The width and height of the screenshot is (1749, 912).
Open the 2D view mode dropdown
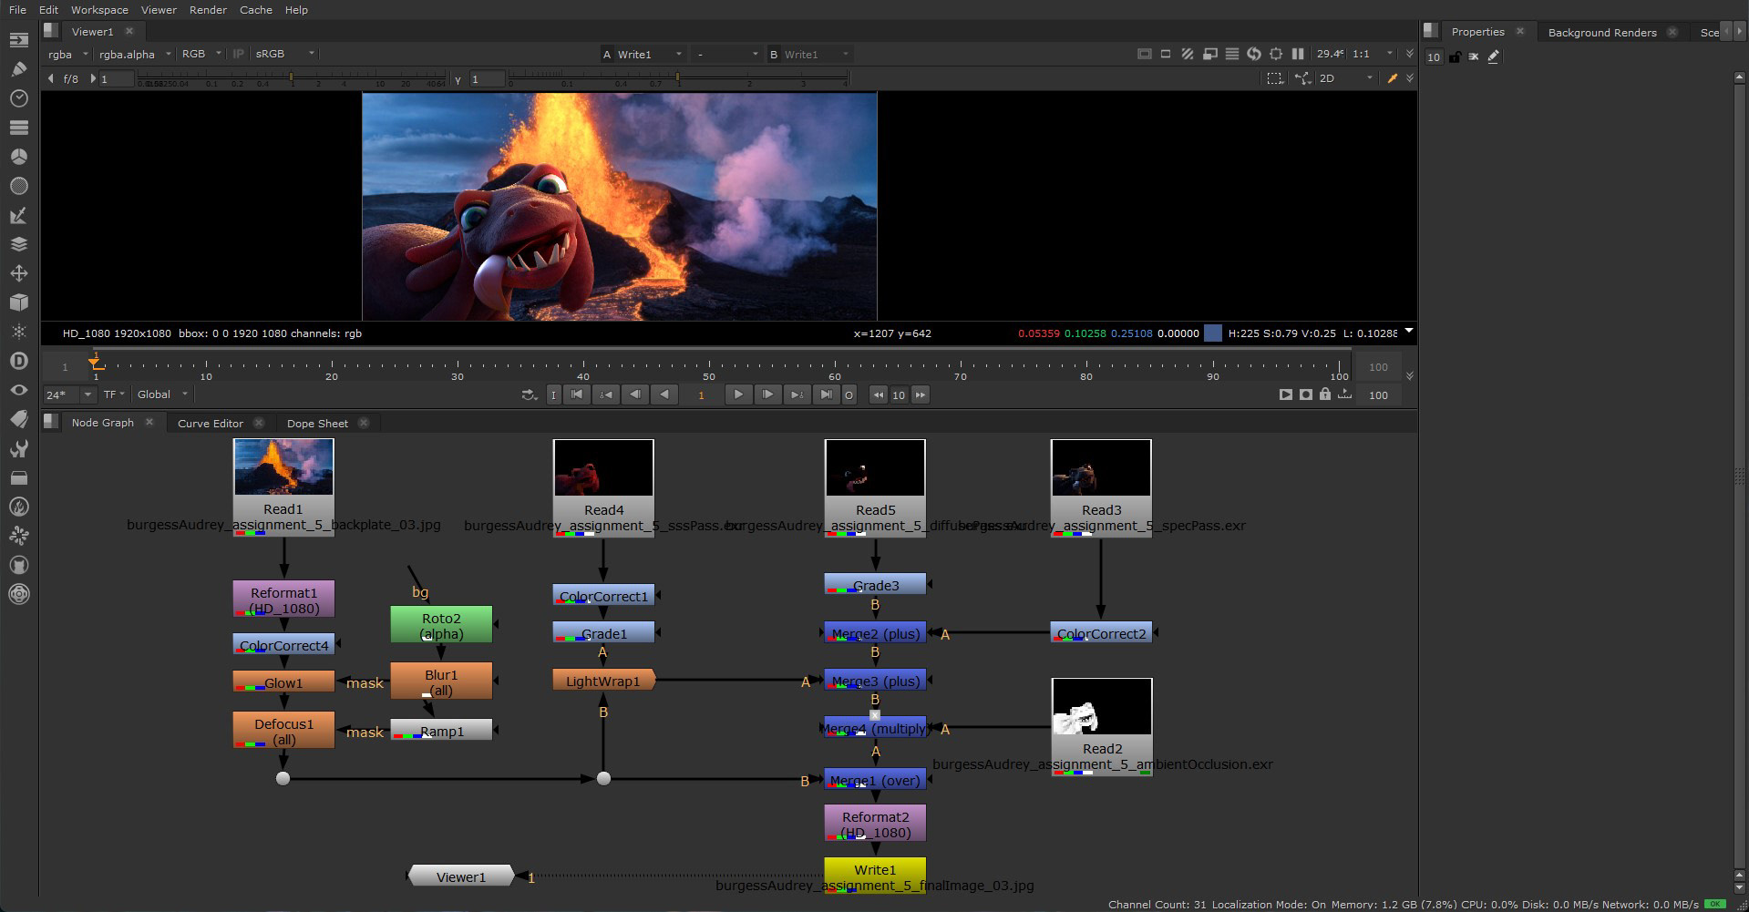(1345, 78)
